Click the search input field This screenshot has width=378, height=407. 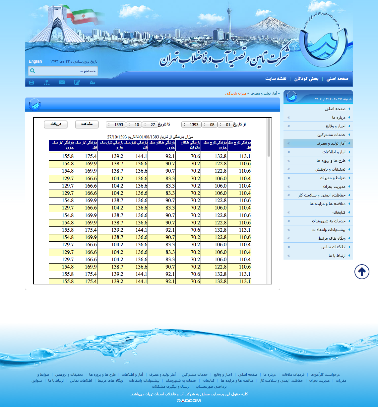tap(66, 71)
